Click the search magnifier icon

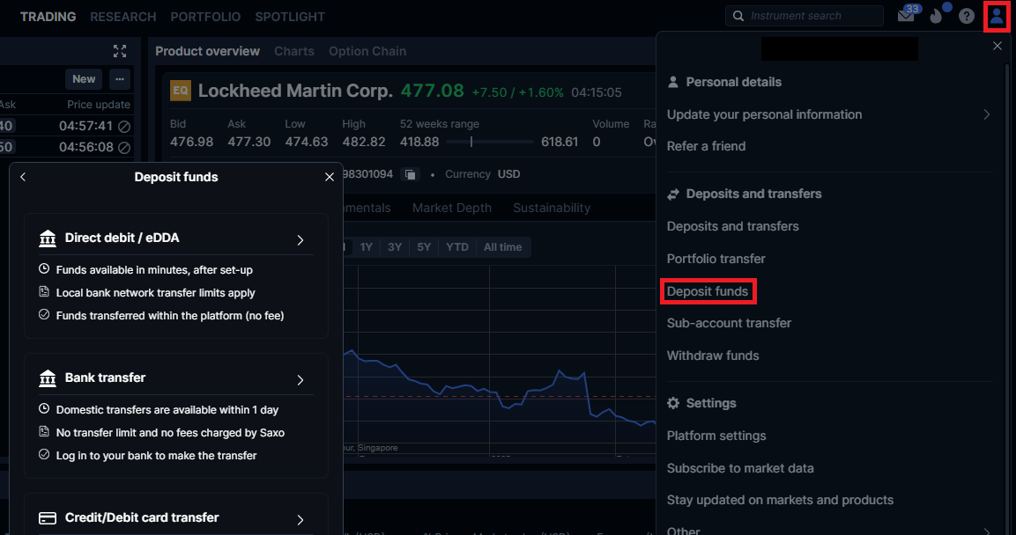click(x=738, y=16)
